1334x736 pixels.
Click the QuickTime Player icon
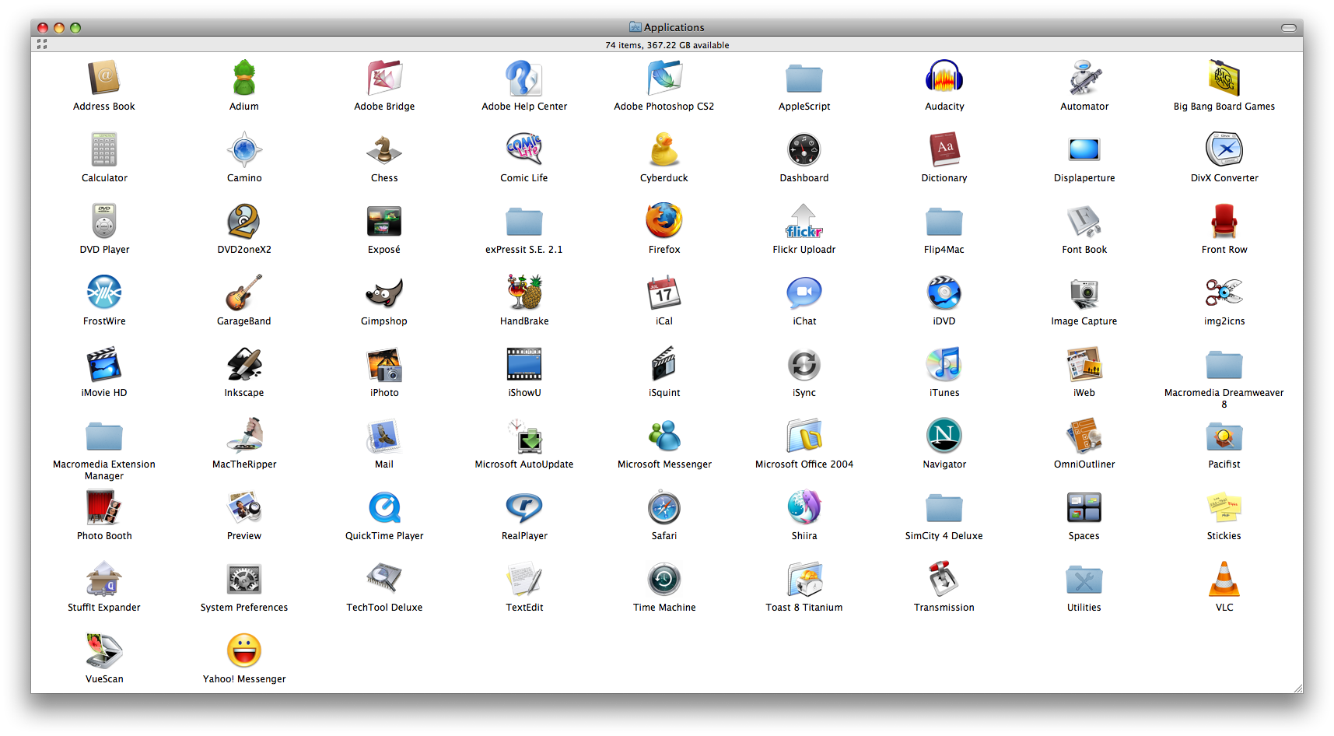384,507
